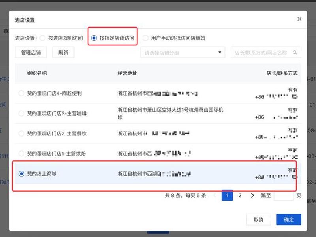
Task: Click the previous page arrow
Action: pyautogui.click(x=215, y=195)
